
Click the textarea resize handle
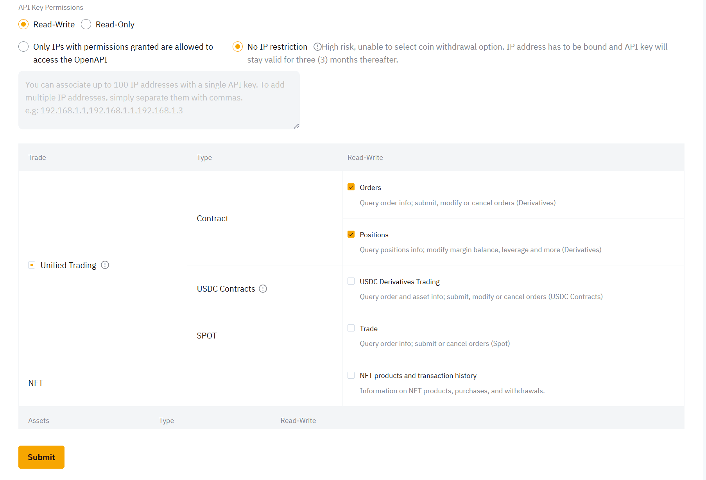point(297,126)
